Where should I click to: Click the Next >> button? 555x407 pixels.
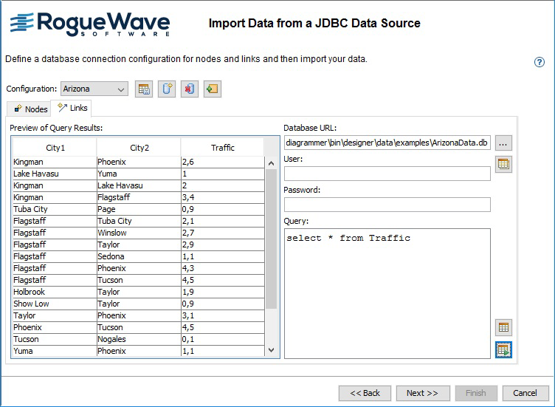[423, 393]
